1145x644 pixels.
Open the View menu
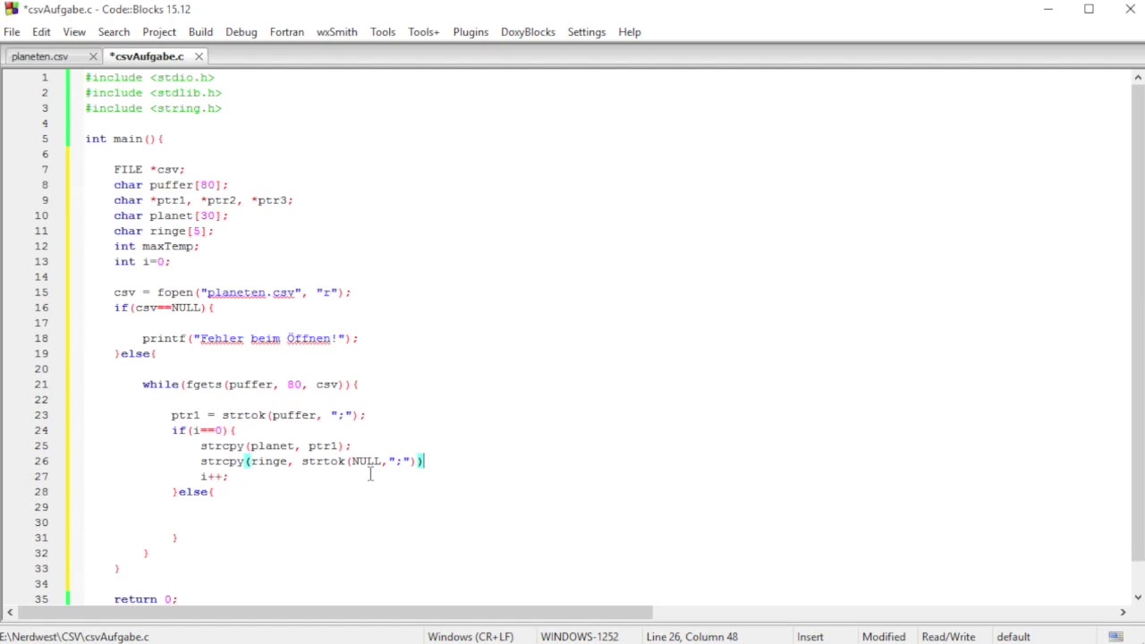(74, 32)
